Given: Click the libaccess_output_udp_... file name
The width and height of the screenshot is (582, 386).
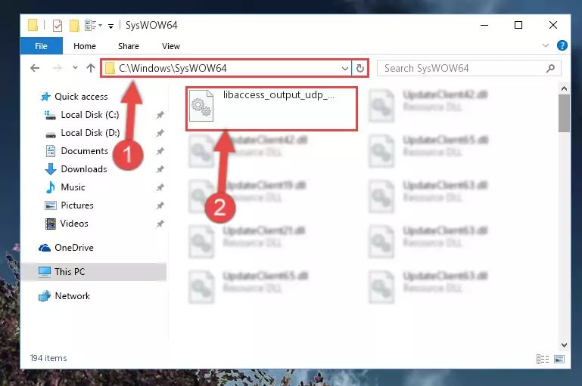Looking at the screenshot, I should point(279,95).
